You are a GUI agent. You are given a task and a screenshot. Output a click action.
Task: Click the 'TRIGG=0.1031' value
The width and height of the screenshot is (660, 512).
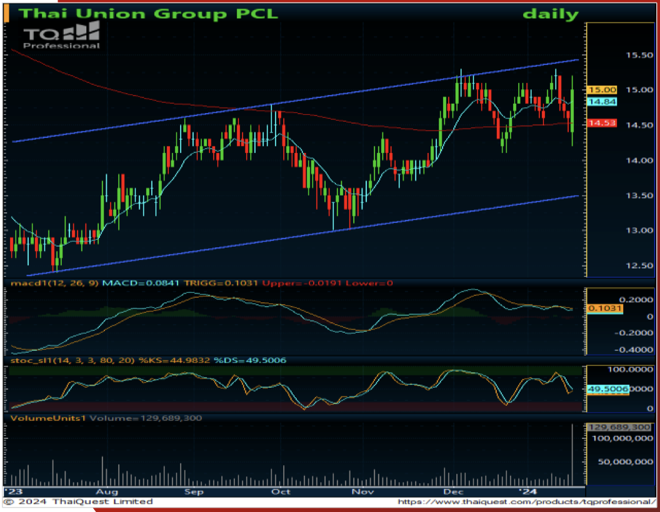coord(221,283)
